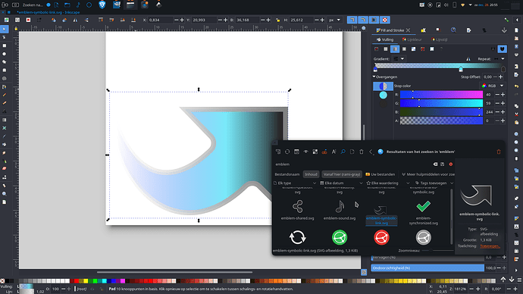This screenshot has height=294, width=523.
Task: Click the emblem-shared.svg file icon
Action: coord(298,206)
